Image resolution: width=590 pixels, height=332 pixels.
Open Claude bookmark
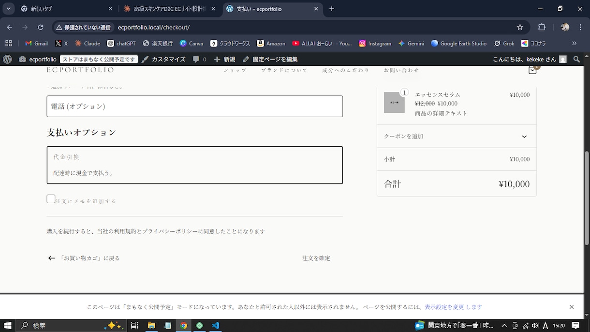[88, 43]
